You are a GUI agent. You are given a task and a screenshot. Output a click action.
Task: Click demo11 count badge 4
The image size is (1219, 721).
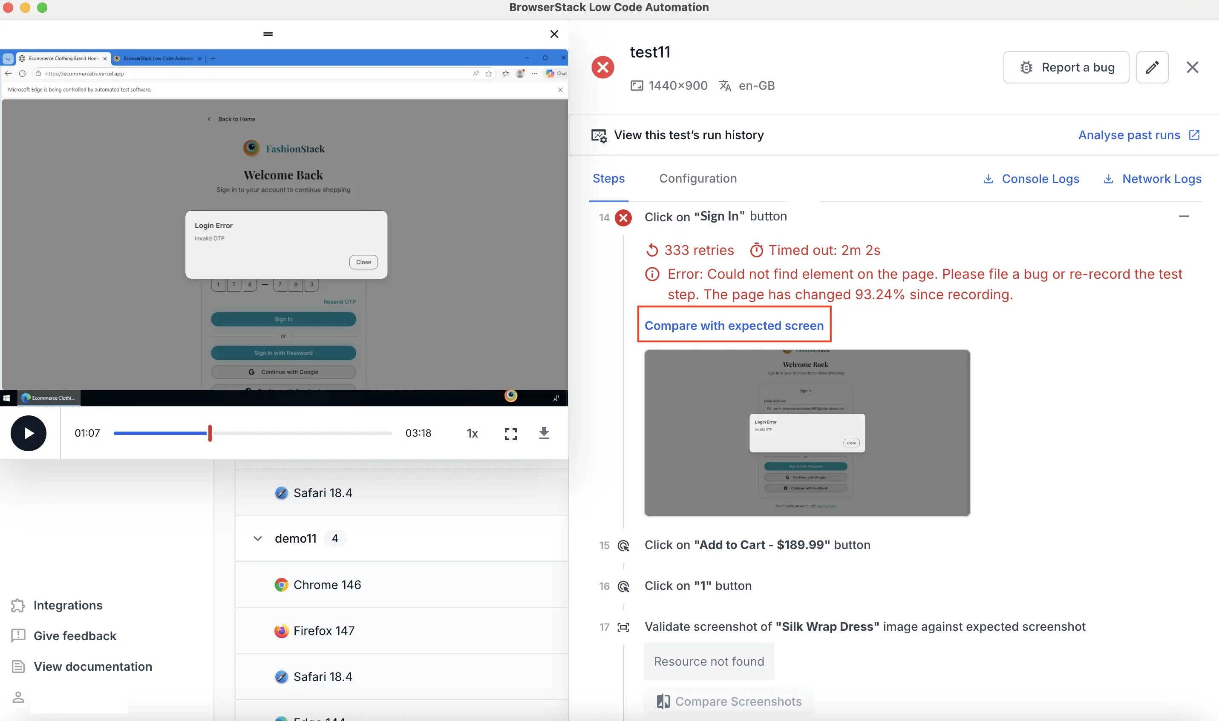tap(335, 538)
